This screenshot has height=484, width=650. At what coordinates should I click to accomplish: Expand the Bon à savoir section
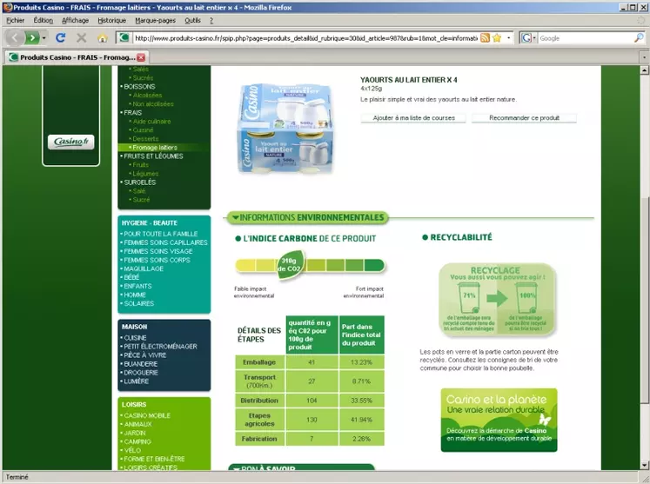[301, 467]
